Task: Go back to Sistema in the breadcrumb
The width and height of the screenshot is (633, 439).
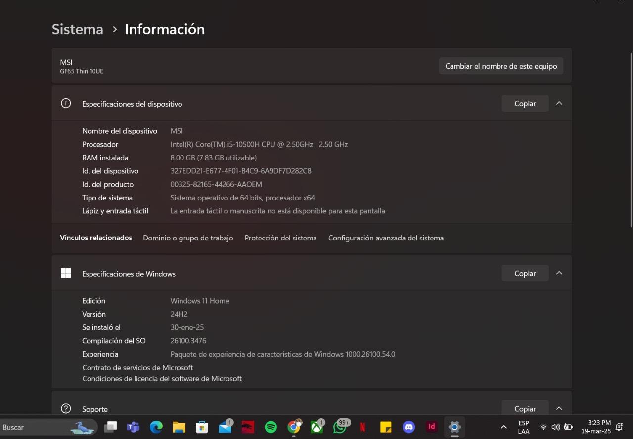Action: tap(78, 29)
